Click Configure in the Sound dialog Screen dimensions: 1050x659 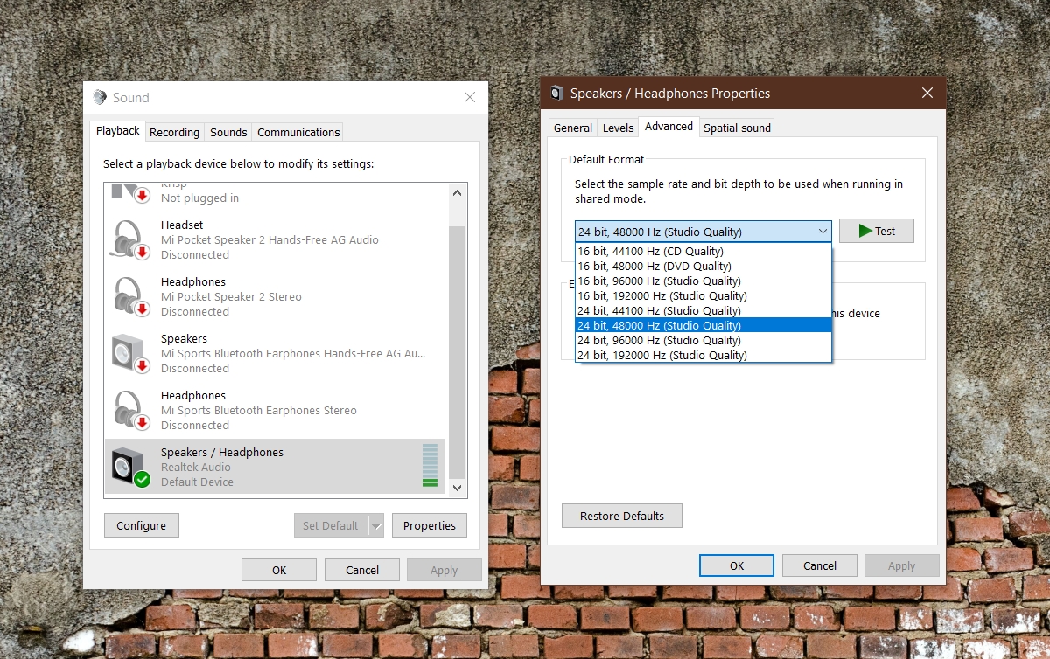[141, 525]
